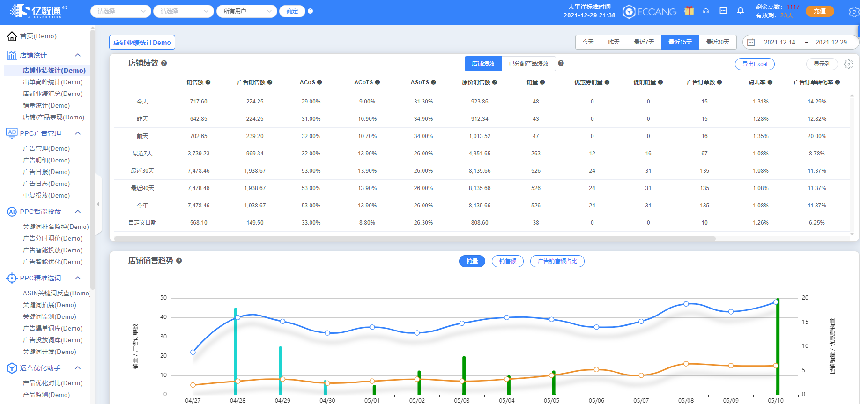Viewport: 860px width, 404px height.
Task: Click the 05/08 point on blue 销量 line
Action: (686, 304)
